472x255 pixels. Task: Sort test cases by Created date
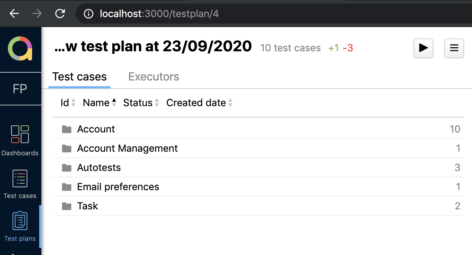point(199,103)
